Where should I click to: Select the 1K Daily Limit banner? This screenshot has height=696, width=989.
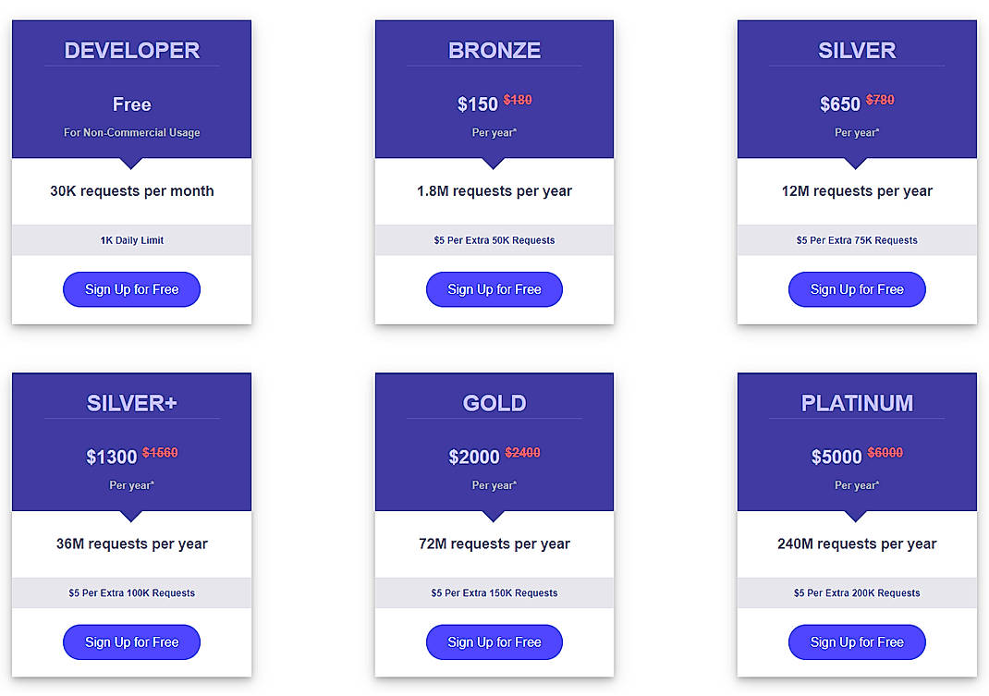131,240
